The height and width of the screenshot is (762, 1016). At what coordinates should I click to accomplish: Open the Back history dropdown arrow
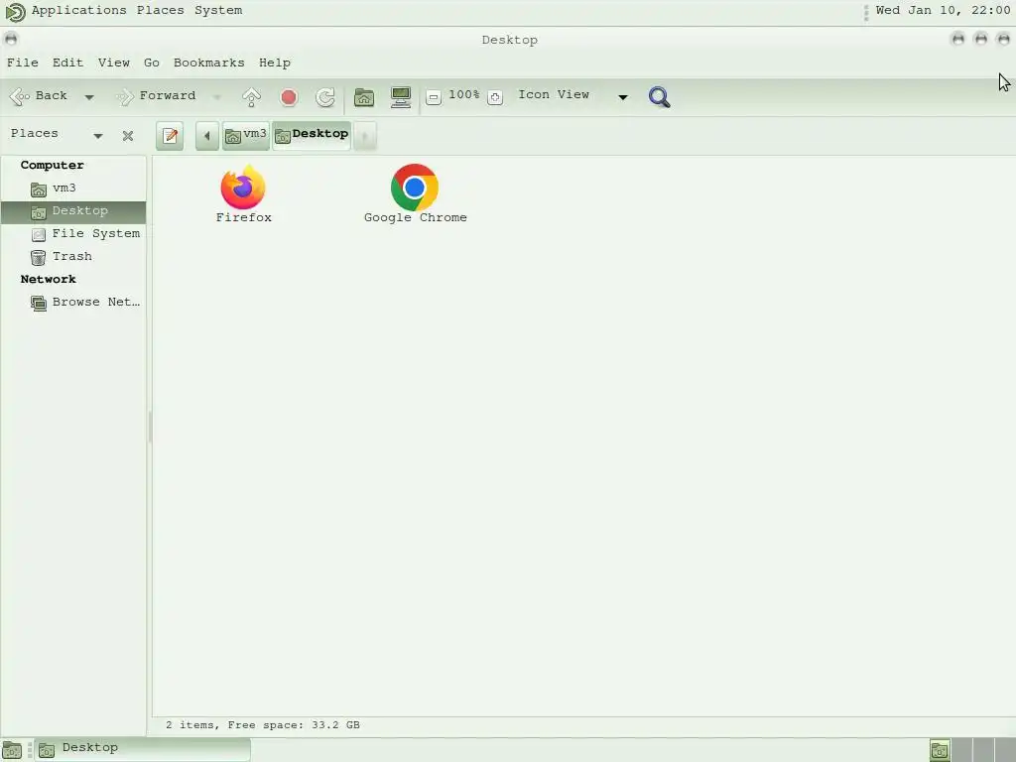coord(89,97)
